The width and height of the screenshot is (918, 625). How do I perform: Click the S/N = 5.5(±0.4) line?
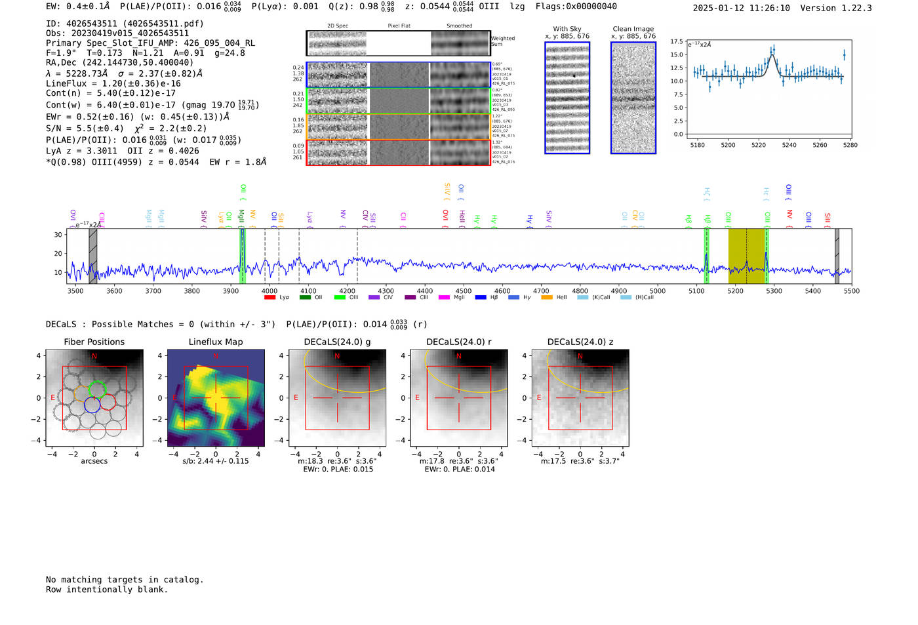(127, 129)
